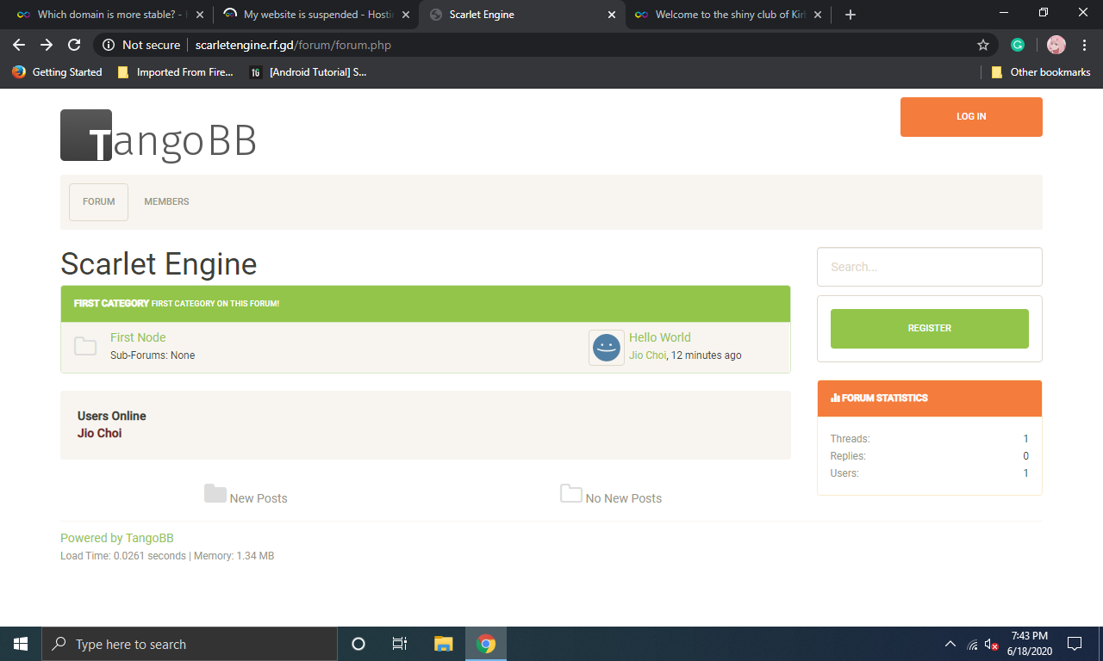Click the Wi-Fi network tray icon
This screenshot has height=661, width=1103.
973,644
